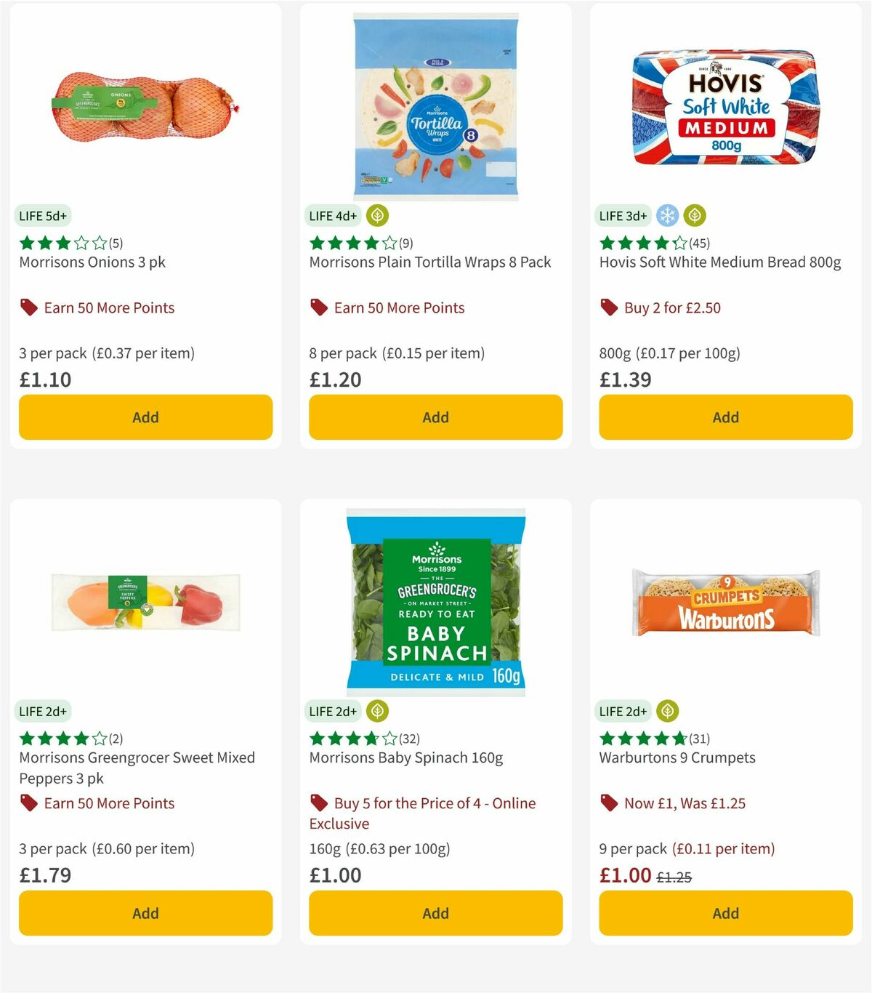The width and height of the screenshot is (872, 993).
Task: Add Hovis Soft White Medium Bread to basket
Action: [x=725, y=417]
